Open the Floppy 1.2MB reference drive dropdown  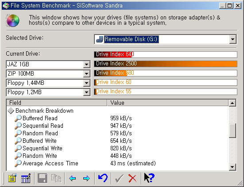click(x=86, y=92)
